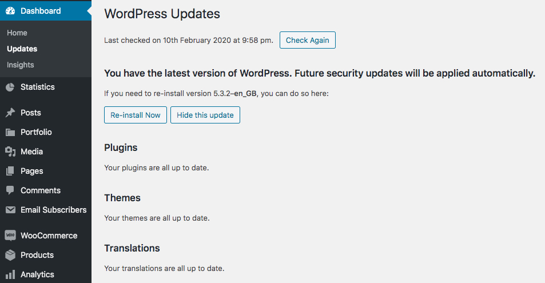
Task: Open Statistics via its pie chart icon
Action: click(10, 87)
